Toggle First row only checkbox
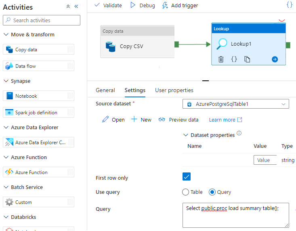Screen dimensions: 296x231 click(x=187, y=176)
